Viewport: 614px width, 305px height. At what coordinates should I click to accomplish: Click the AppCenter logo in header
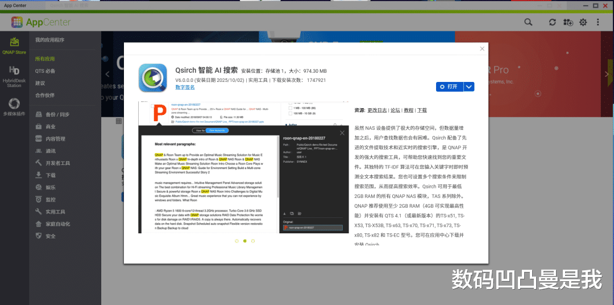(41, 22)
